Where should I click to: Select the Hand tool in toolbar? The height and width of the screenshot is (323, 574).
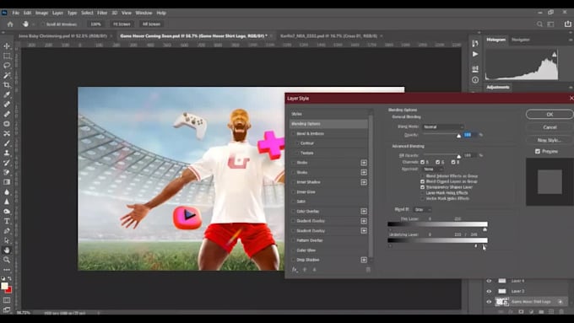pos(7,250)
